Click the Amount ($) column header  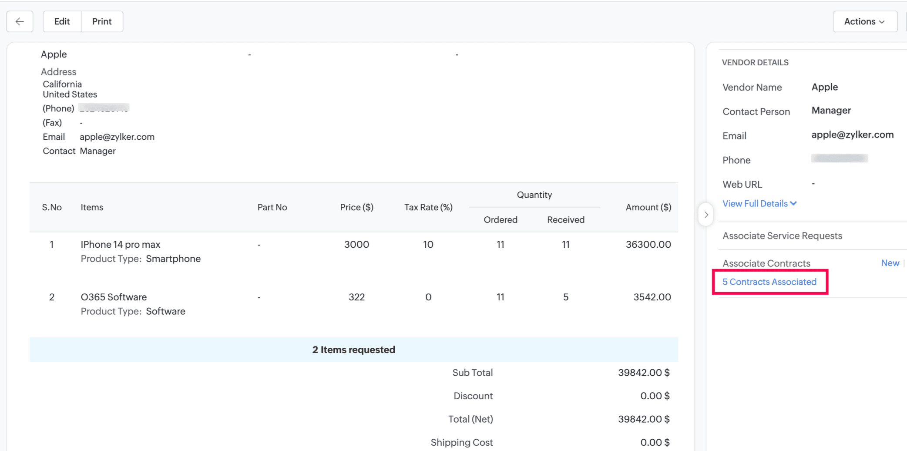pyautogui.click(x=648, y=207)
